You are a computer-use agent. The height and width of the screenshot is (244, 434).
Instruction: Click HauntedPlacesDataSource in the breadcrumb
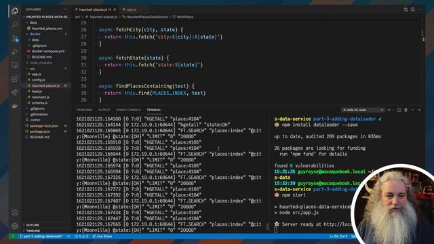click(x=147, y=17)
